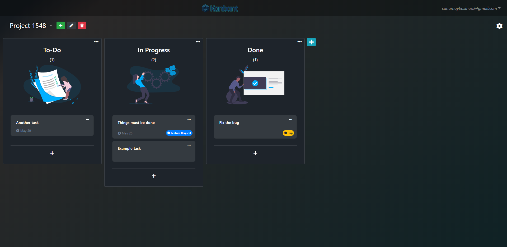Open the Things must be done card
507x247 pixels.
154,127
